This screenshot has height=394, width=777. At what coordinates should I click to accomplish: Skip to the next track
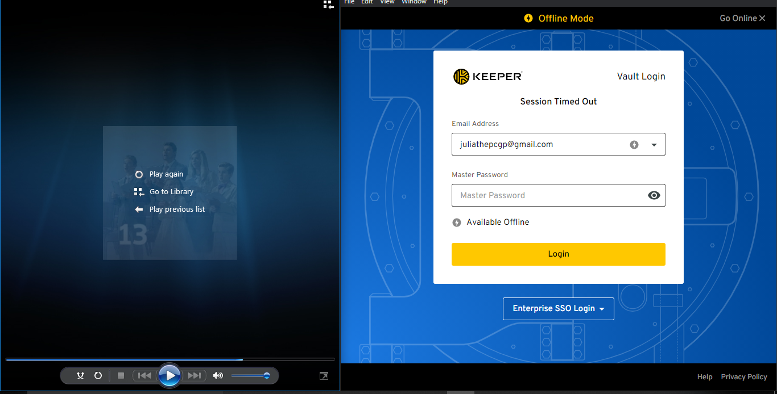pos(194,375)
